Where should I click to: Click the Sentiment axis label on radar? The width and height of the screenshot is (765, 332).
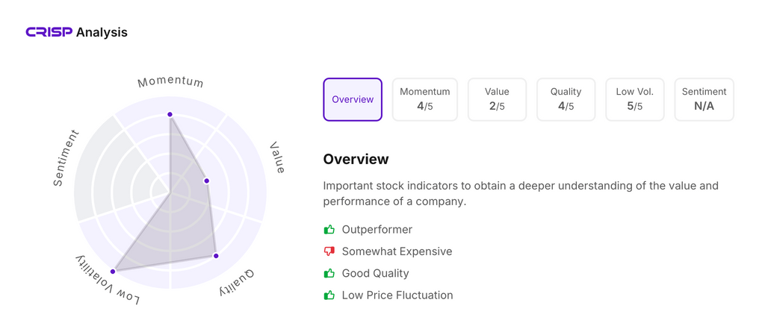coord(66,158)
